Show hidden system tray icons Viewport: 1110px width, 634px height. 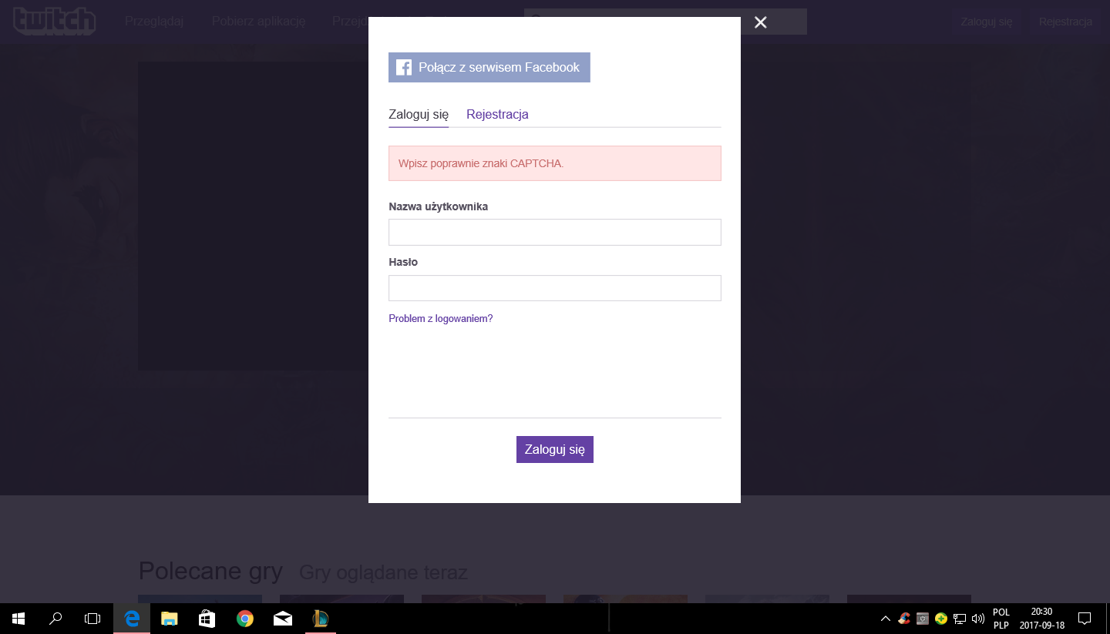(x=886, y=619)
